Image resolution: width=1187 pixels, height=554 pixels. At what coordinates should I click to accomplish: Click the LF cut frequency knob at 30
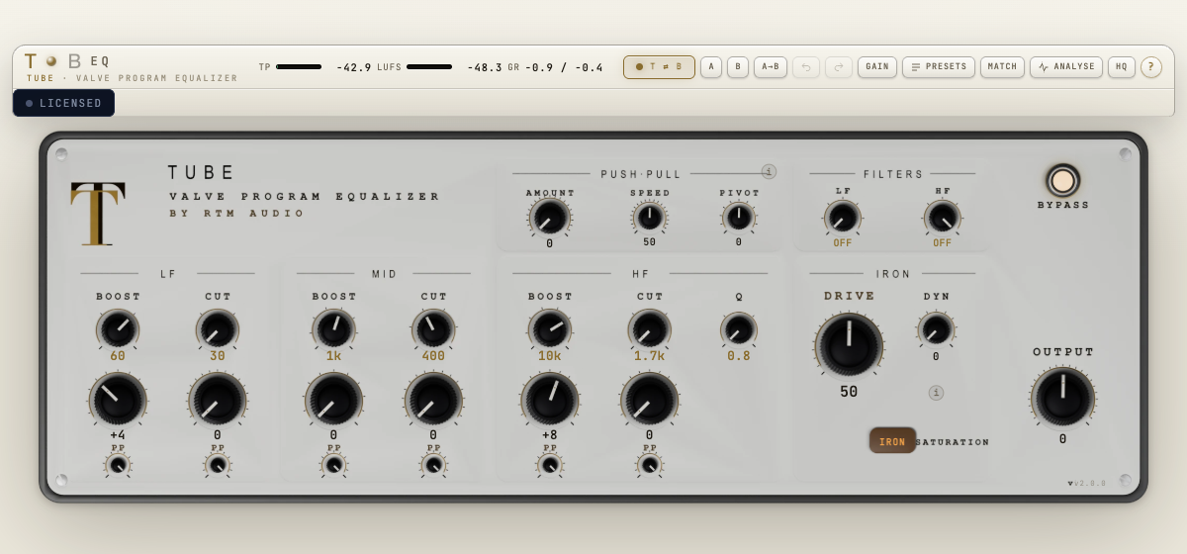[x=218, y=328]
